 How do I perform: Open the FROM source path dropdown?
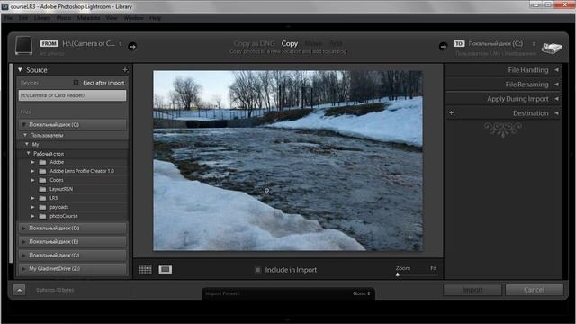pyautogui.click(x=92, y=44)
